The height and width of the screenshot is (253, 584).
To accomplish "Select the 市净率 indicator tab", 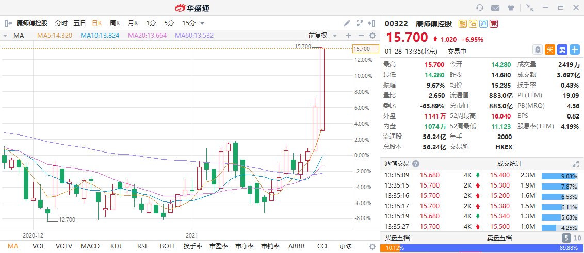I will pos(245,246).
